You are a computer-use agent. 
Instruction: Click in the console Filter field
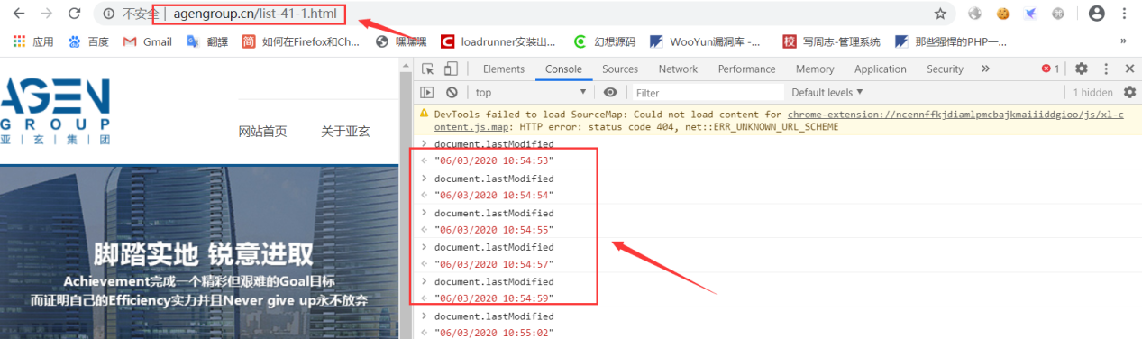pos(708,92)
